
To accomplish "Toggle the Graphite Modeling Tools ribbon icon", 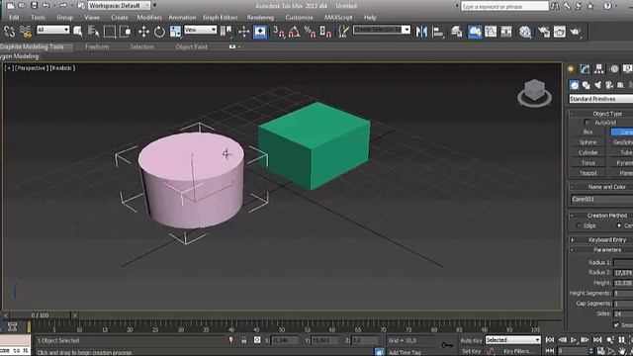I will tap(475, 32).
